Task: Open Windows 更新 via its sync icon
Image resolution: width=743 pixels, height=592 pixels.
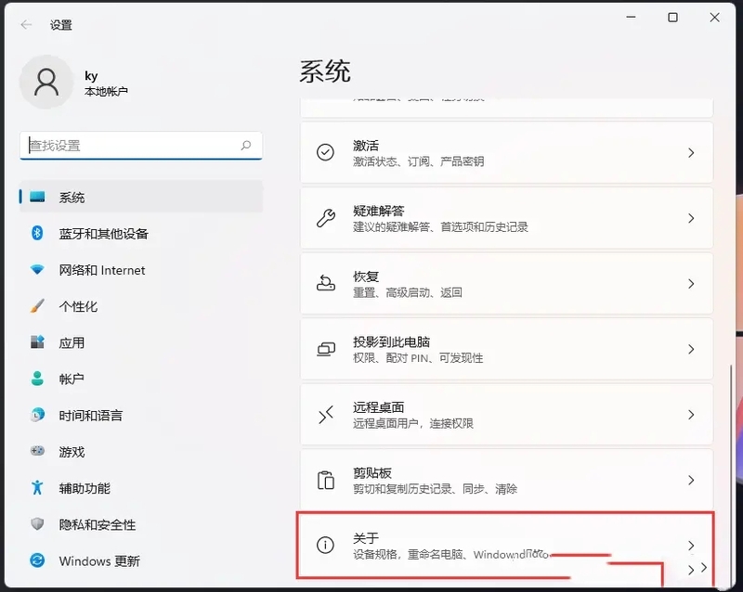Action: [x=36, y=561]
